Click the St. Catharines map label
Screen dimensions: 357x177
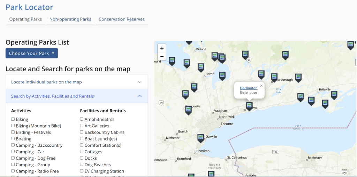tap(237, 158)
